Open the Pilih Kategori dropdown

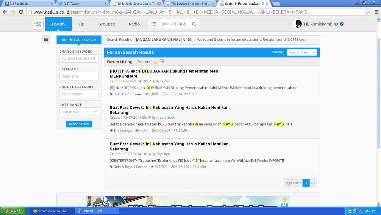(79, 94)
